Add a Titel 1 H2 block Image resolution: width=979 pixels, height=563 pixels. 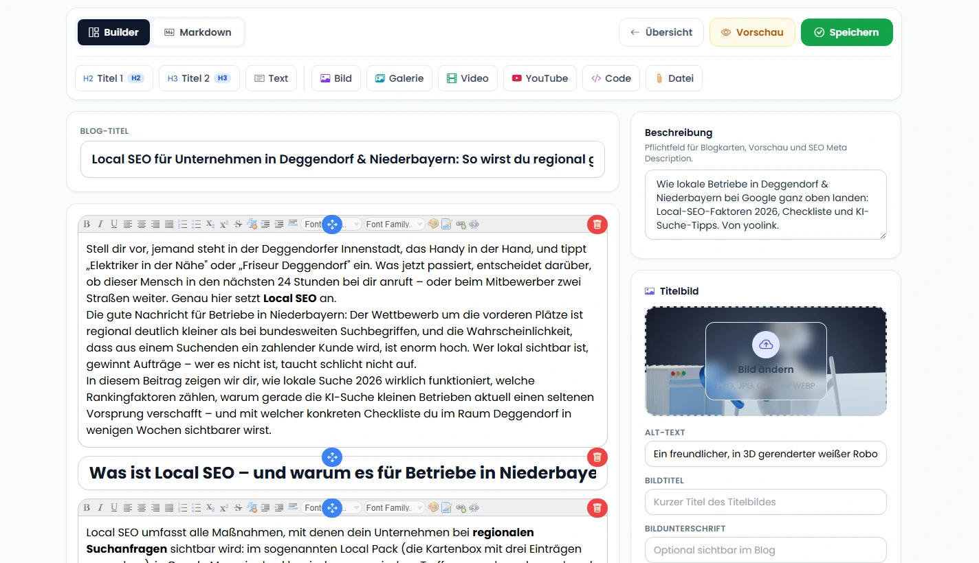tap(113, 78)
